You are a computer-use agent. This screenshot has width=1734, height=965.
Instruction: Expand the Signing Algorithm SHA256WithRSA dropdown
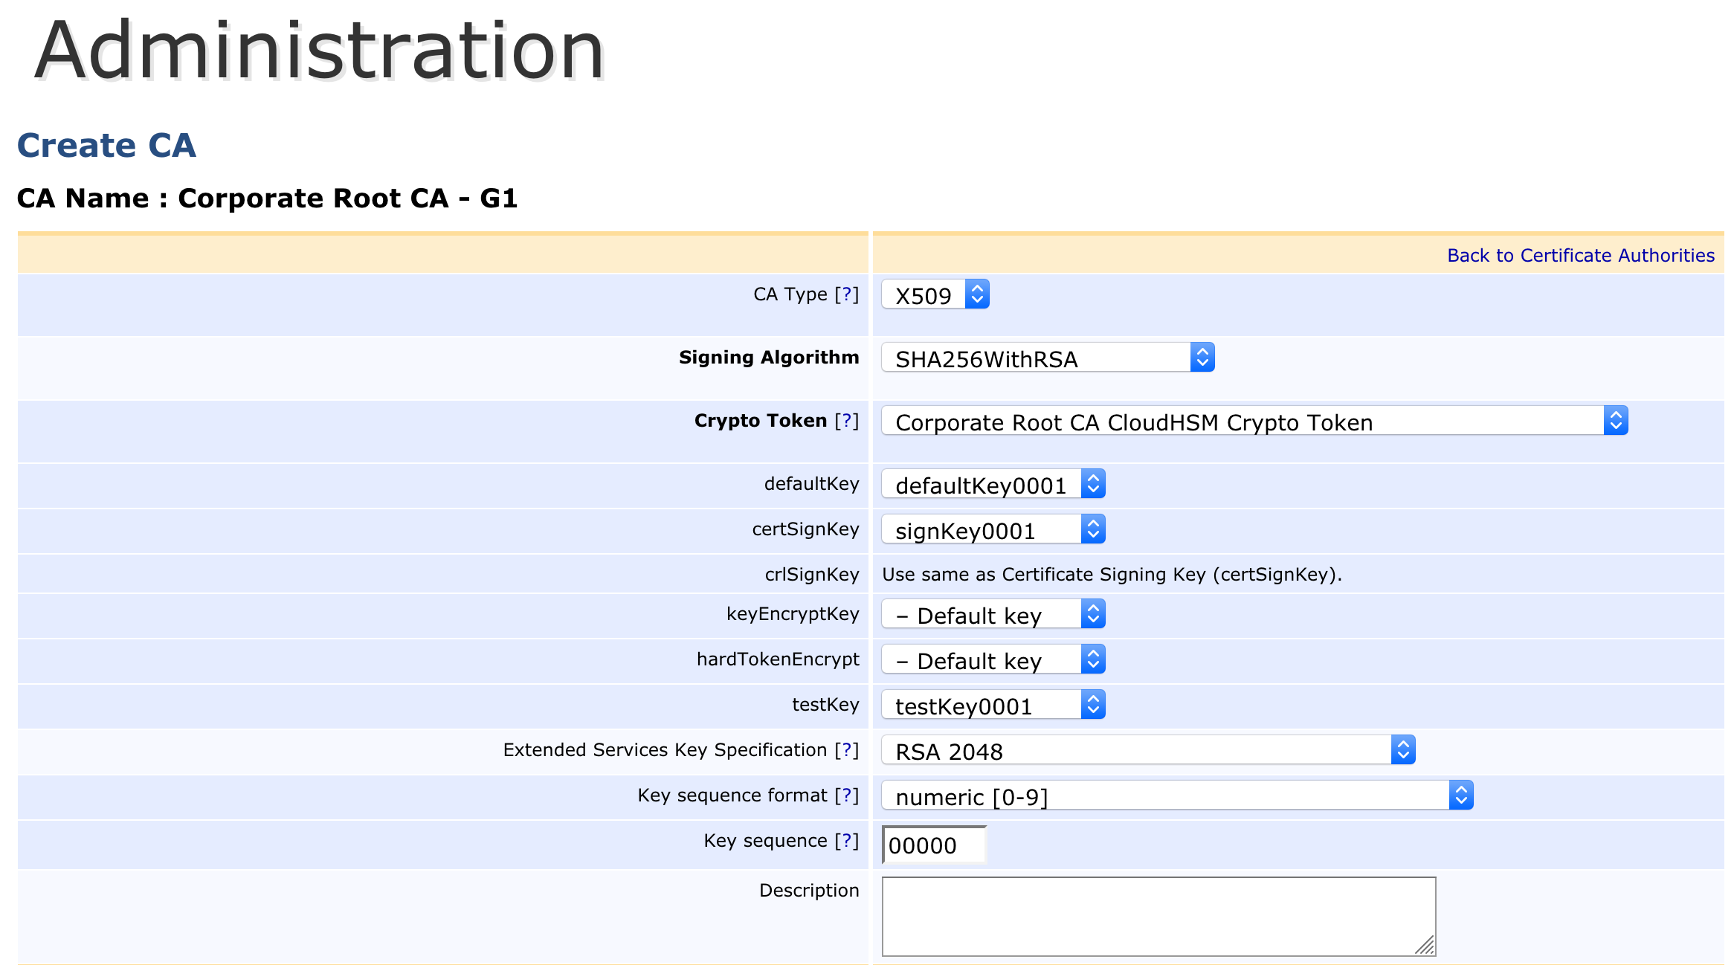(1047, 358)
